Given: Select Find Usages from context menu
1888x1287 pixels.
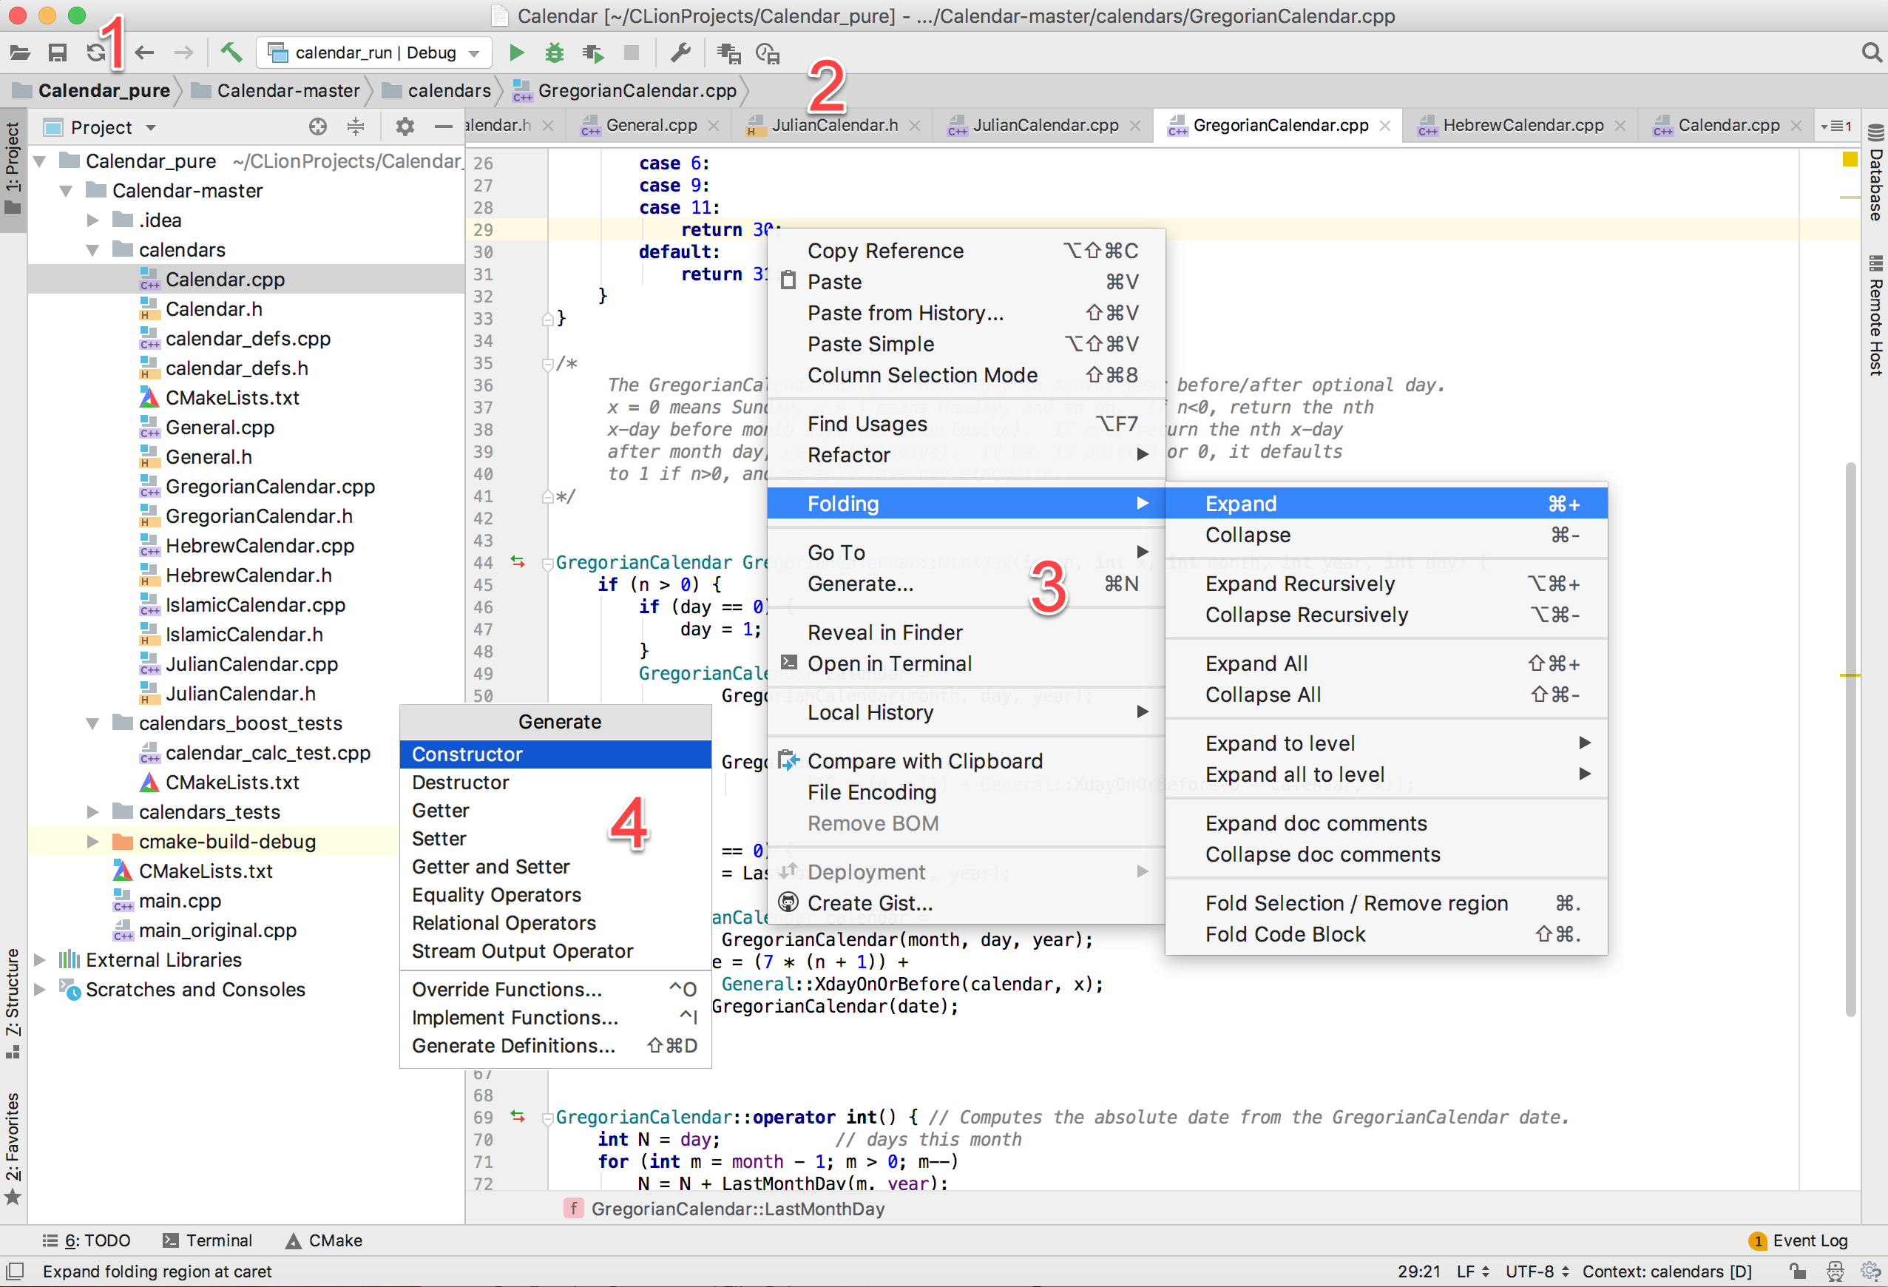Looking at the screenshot, I should pos(967,424).
